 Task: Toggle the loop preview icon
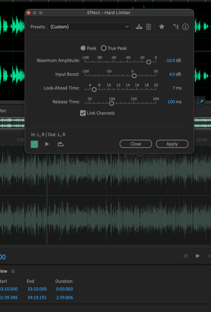[x=61, y=144]
